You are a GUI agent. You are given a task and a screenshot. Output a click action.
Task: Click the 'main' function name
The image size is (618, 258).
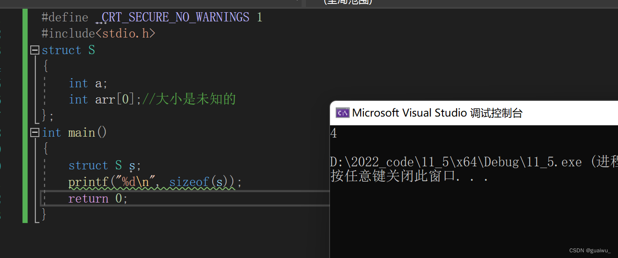click(82, 132)
